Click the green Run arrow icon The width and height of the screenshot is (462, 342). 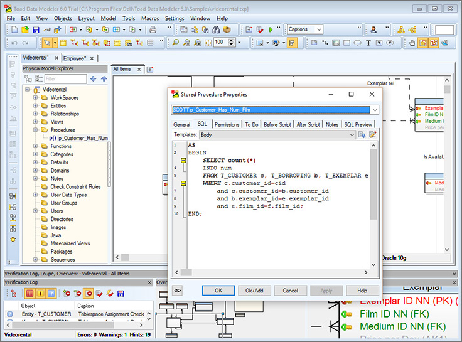(x=271, y=29)
